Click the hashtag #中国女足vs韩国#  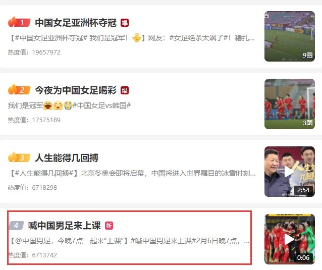tap(101, 105)
